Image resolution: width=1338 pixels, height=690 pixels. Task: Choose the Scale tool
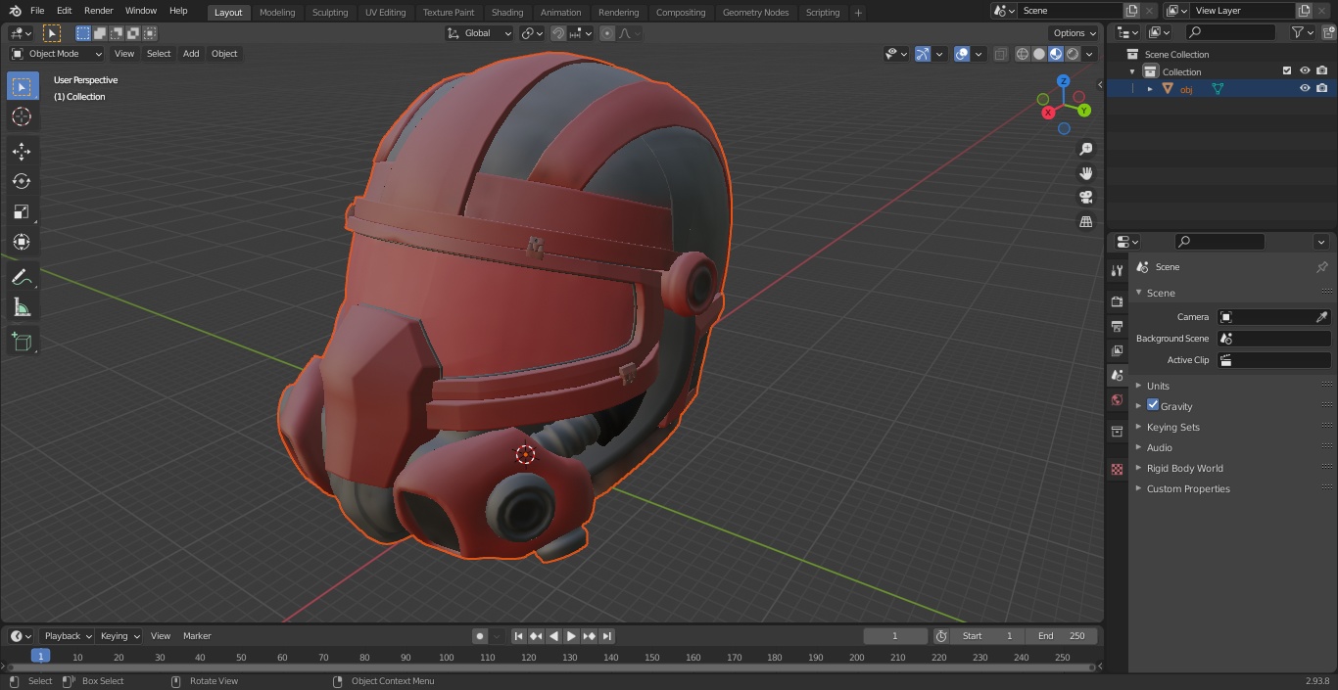[22, 211]
